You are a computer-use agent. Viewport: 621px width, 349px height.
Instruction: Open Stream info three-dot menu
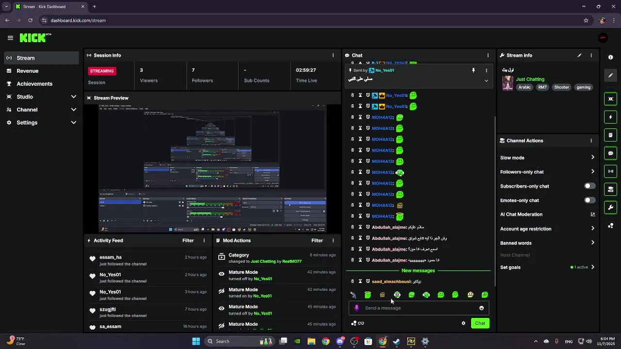(591, 55)
